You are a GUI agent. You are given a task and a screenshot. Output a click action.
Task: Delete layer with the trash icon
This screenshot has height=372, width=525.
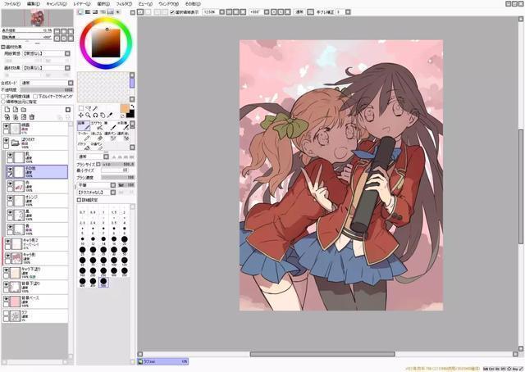32,117
